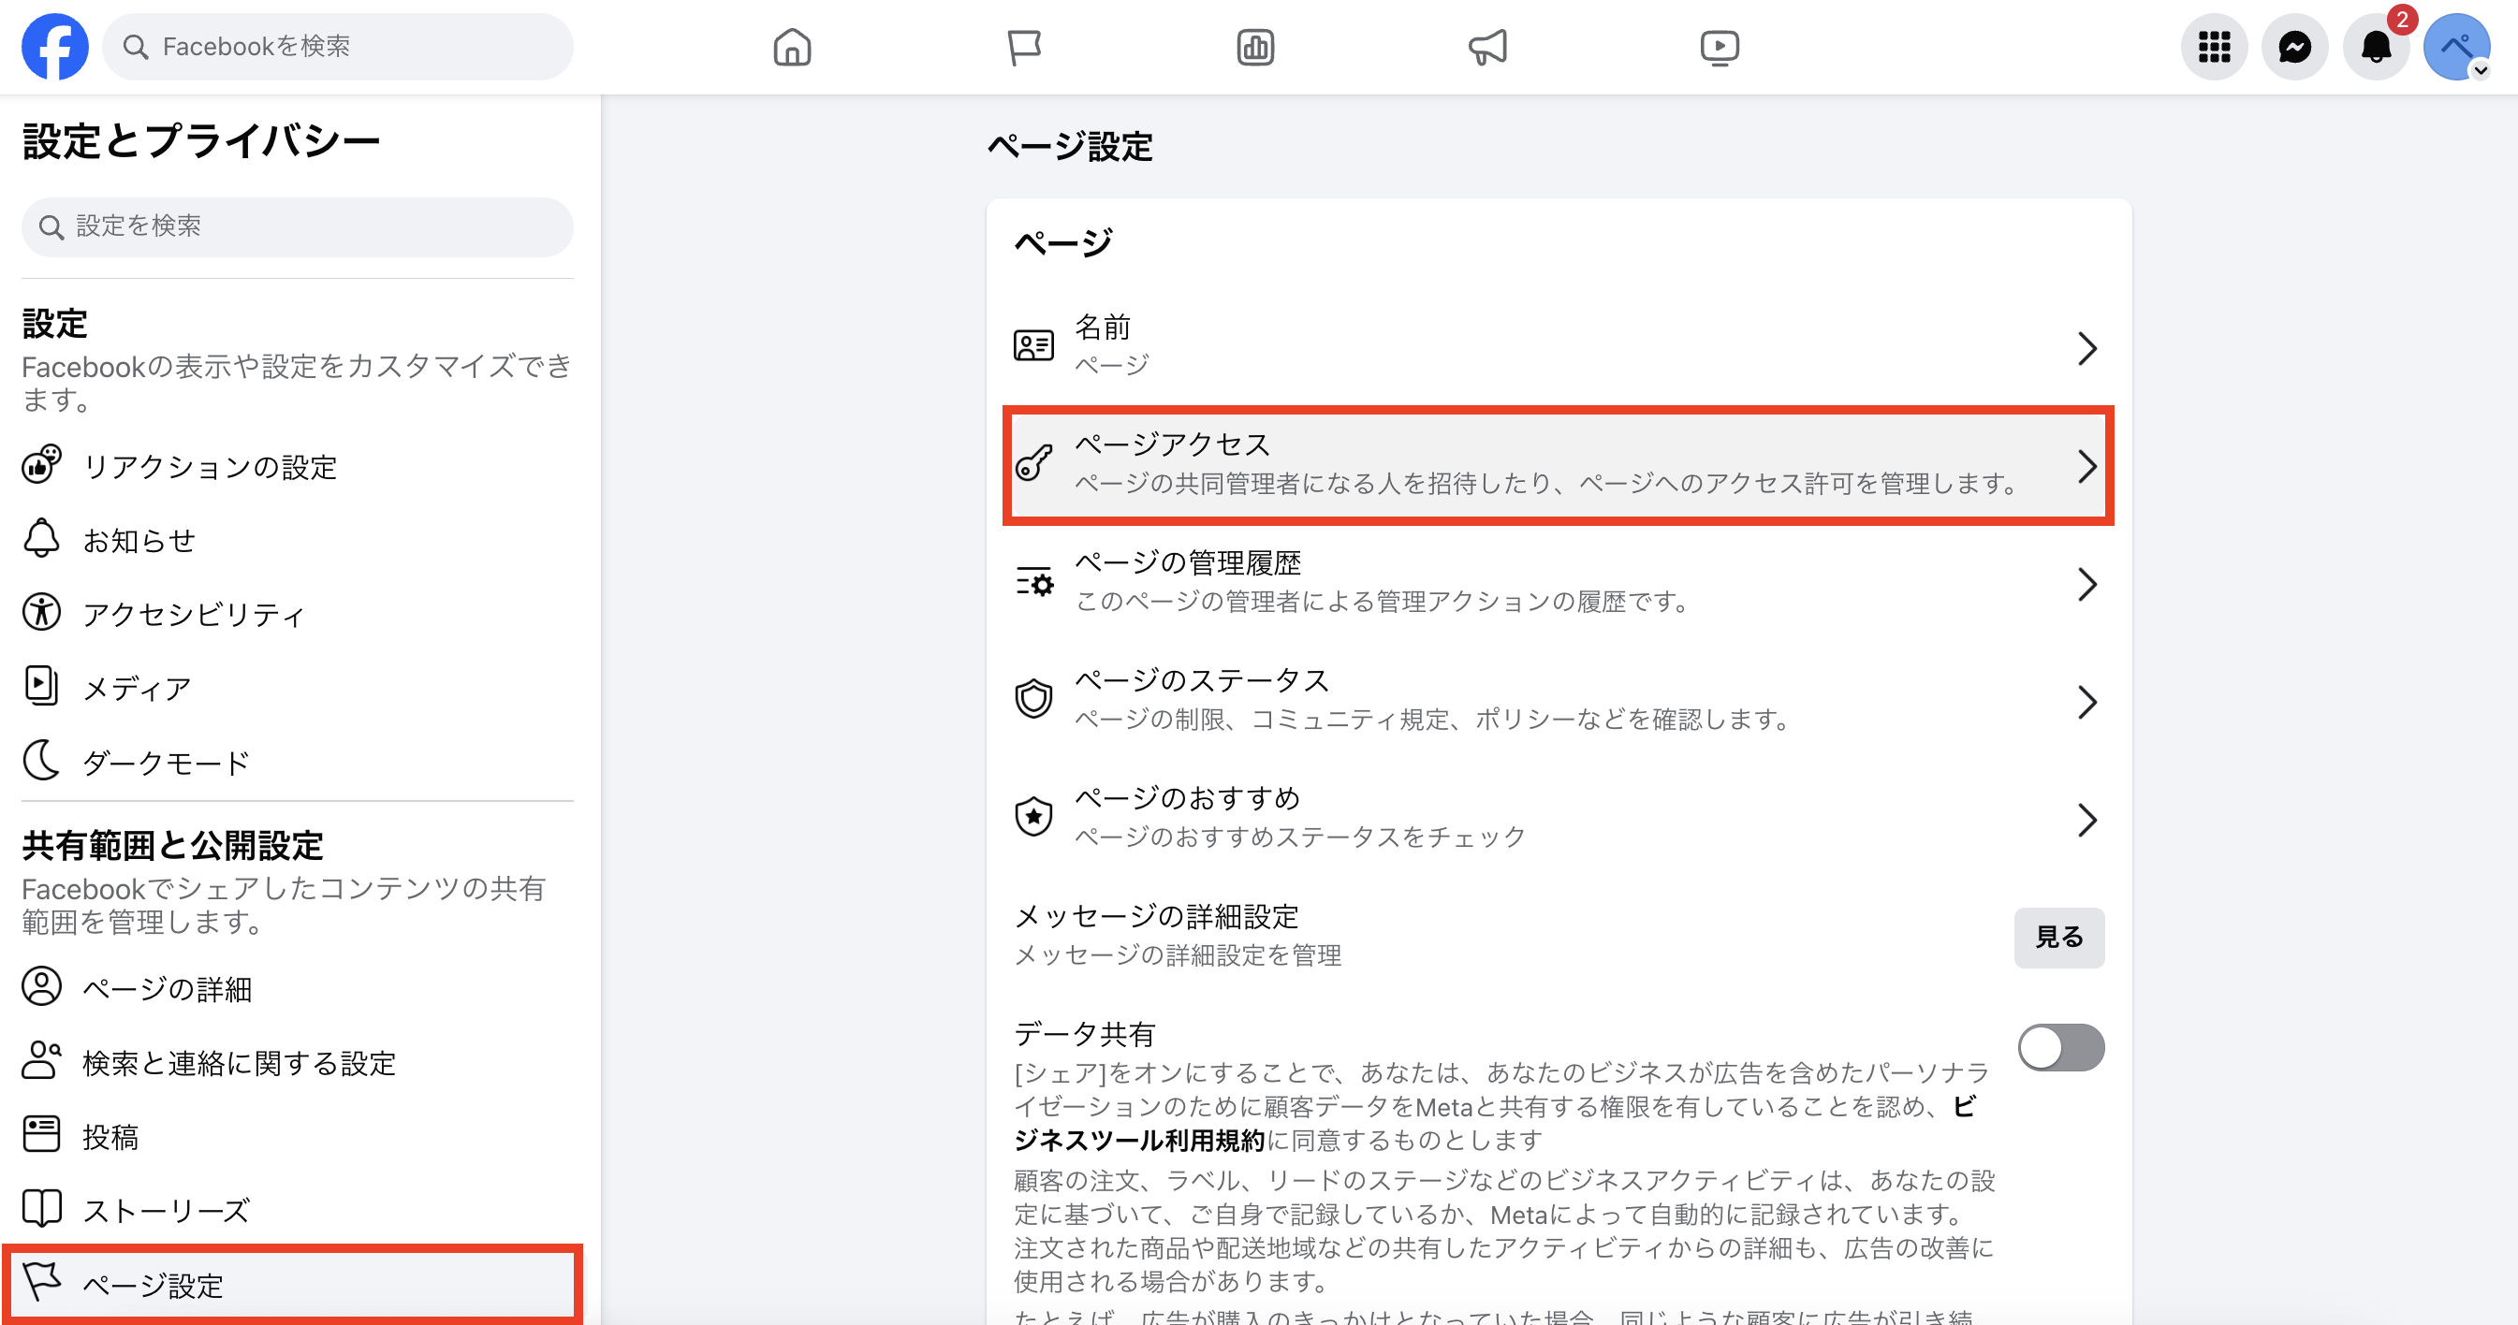Click the ページのステータス shield icon
The height and width of the screenshot is (1325, 2518).
coord(1033,700)
